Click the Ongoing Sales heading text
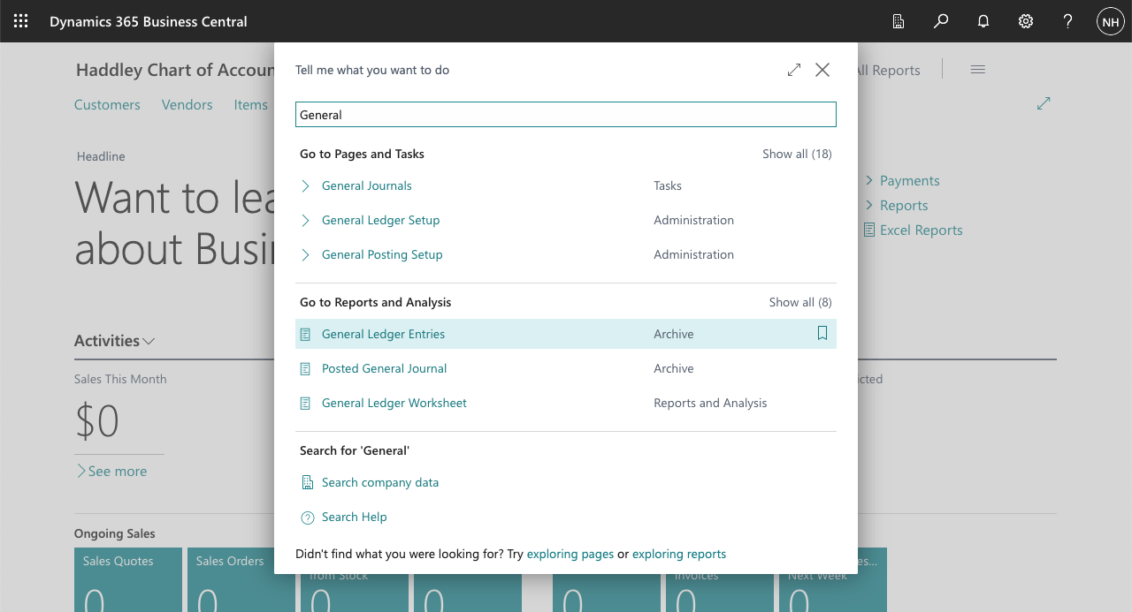Viewport: 1132px width, 612px height. 115,533
